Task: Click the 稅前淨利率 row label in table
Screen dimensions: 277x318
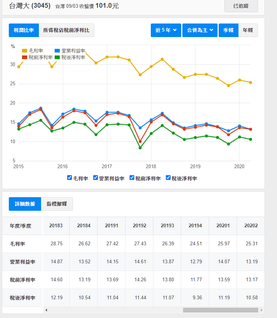Action: click(x=22, y=280)
